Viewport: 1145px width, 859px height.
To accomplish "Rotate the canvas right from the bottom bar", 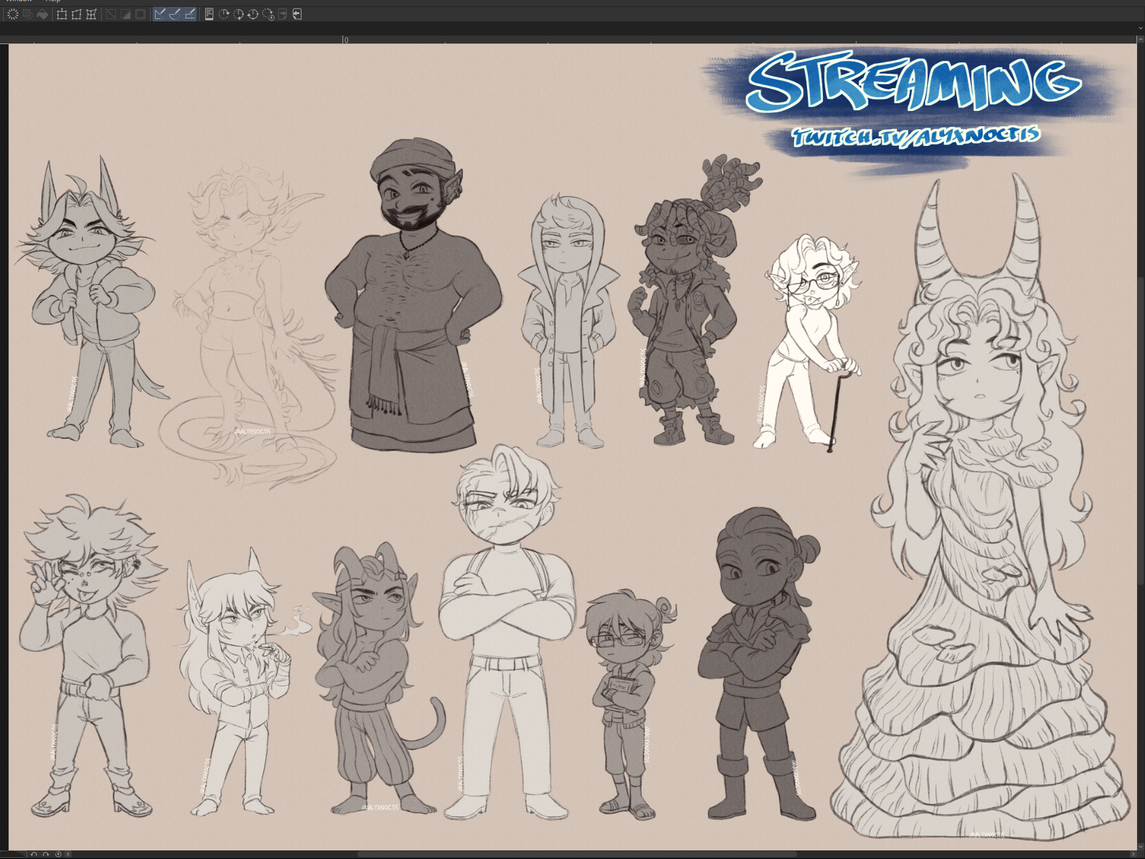I will [46, 854].
